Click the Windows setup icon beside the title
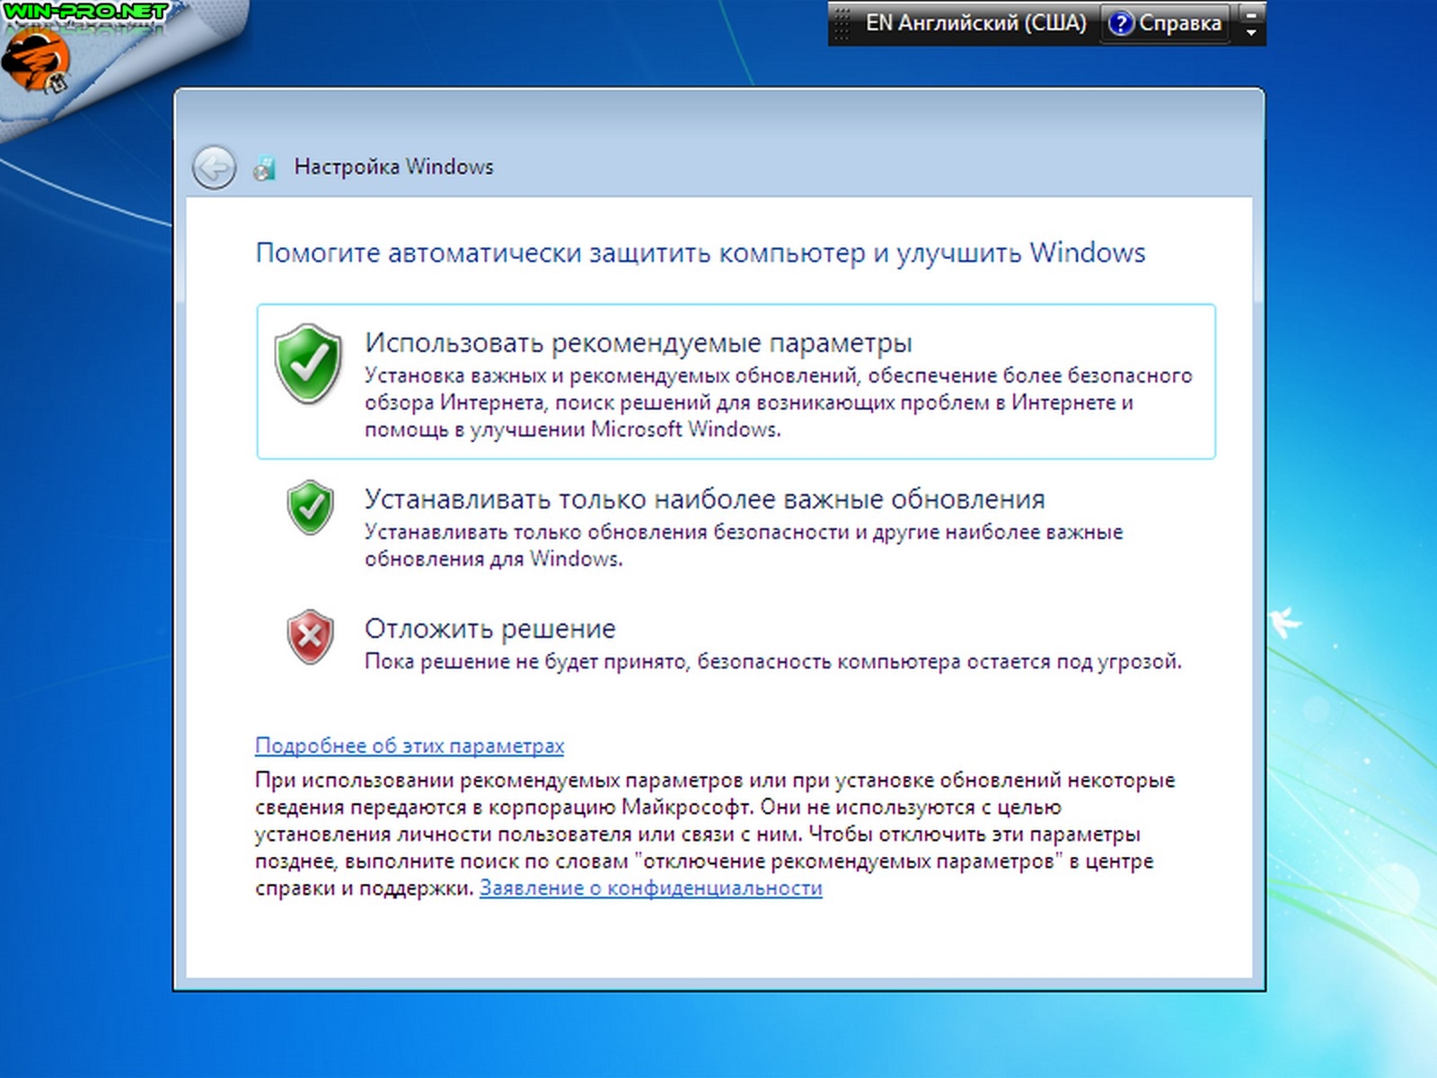This screenshot has width=1437, height=1078. [265, 167]
